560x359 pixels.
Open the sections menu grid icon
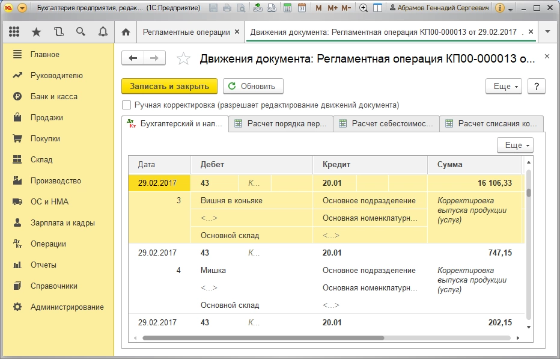(14, 32)
